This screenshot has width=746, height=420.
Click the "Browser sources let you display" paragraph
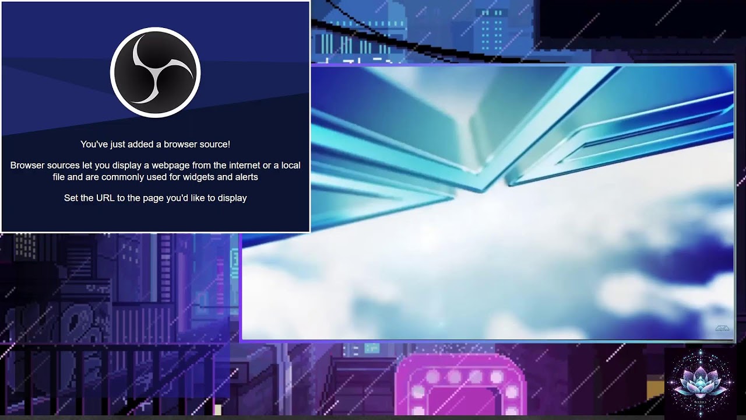pyautogui.click(x=155, y=171)
